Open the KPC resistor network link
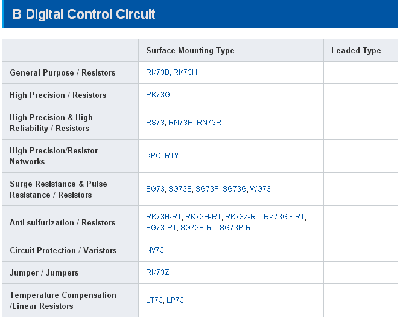The width and height of the screenshot is (400, 319). click(153, 156)
